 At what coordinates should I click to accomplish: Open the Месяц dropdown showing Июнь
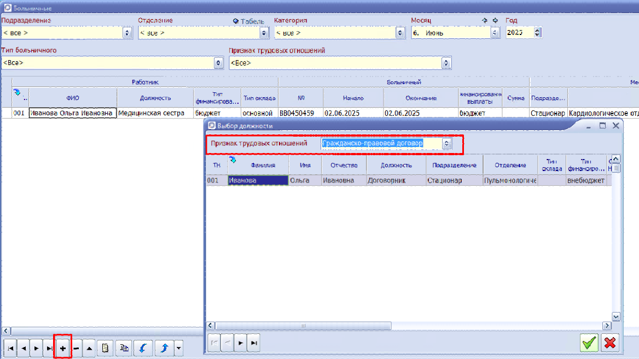pyautogui.click(x=495, y=33)
